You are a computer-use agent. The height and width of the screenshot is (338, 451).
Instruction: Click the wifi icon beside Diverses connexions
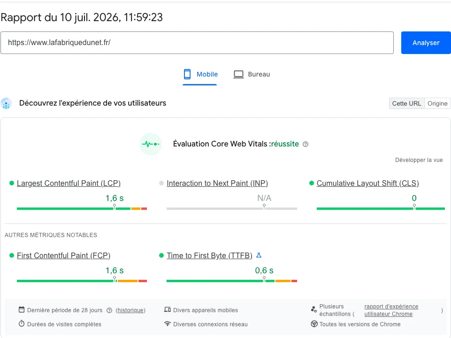pos(168,323)
